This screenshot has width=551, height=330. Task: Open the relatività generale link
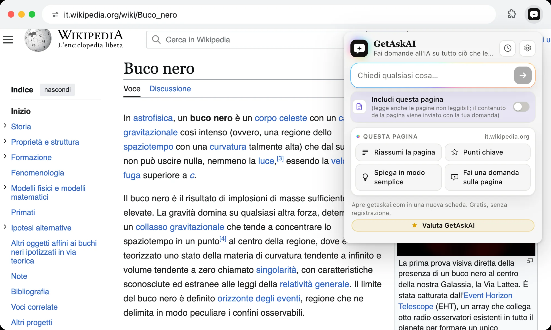pos(314,284)
